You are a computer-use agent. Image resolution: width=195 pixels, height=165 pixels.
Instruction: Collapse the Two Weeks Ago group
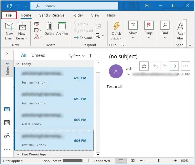[x=18, y=154]
